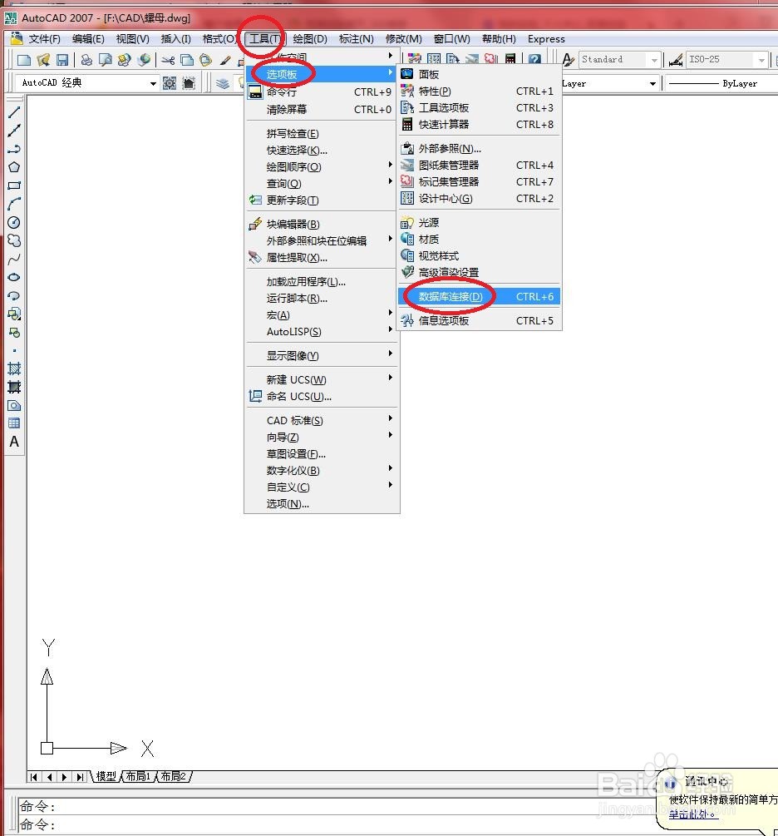Open the ByLayer color dropdown arrow
The image size is (778, 836).
point(652,84)
